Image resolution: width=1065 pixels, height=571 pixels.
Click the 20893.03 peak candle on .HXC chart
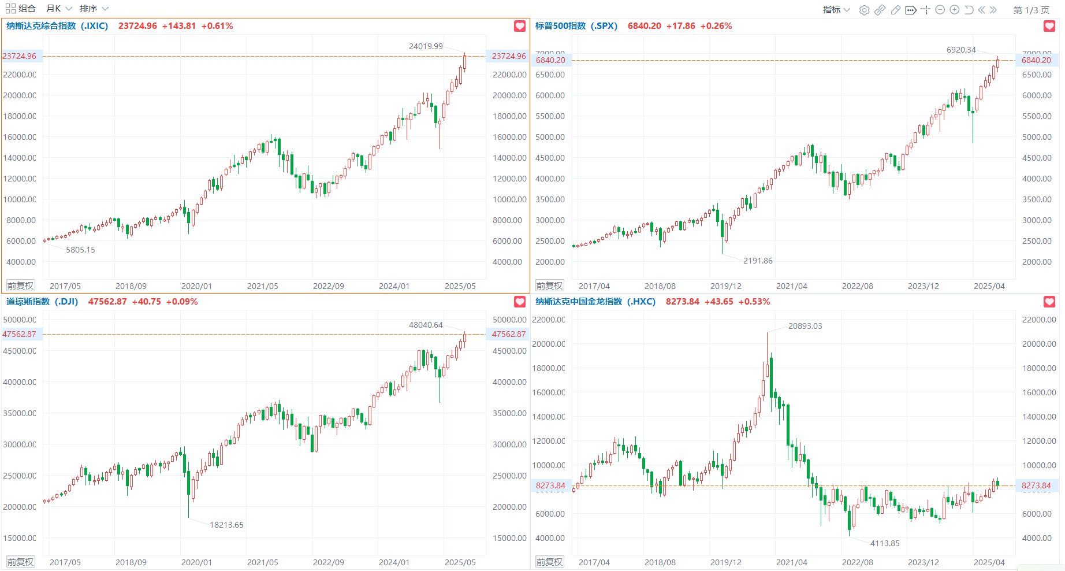click(767, 370)
